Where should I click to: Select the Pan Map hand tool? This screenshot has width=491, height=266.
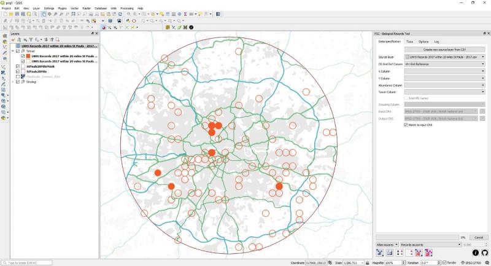[44, 14]
